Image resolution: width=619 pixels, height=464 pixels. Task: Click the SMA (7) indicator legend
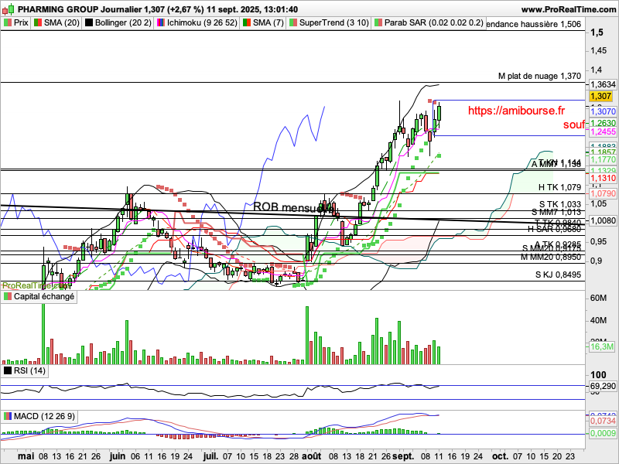click(x=263, y=23)
